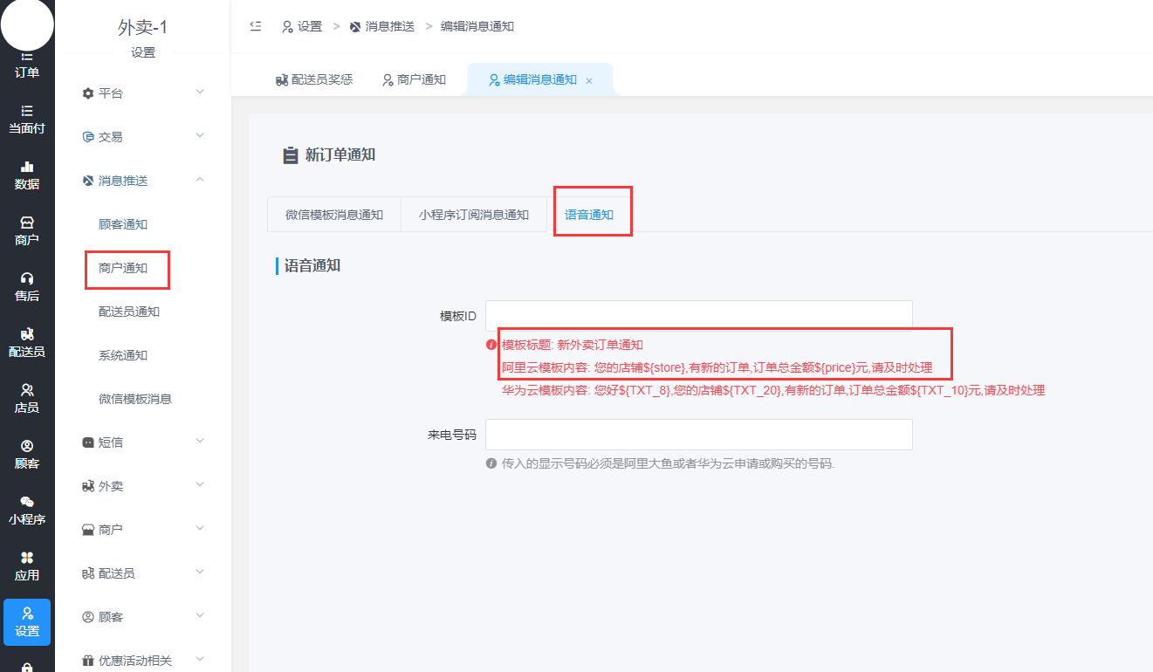
Task: Go to 商户 in the dark sidebar
Action: click(x=27, y=231)
